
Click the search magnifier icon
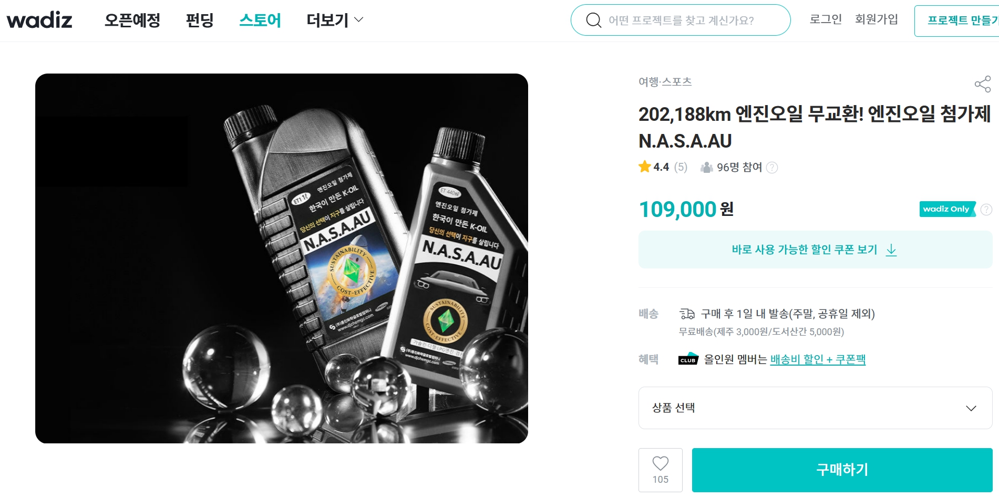[593, 20]
